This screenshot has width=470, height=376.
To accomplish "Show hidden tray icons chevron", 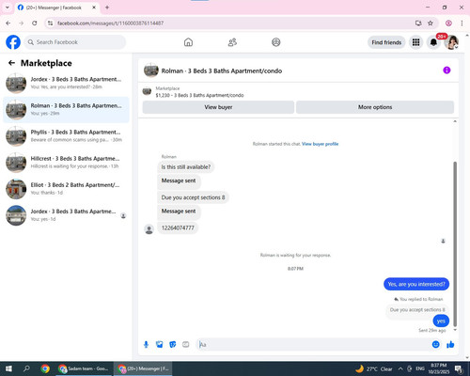I will tap(400, 368).
